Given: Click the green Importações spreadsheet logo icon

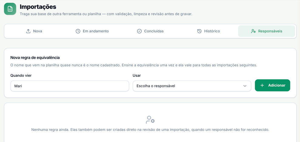Looking at the screenshot, I should 10,9.
